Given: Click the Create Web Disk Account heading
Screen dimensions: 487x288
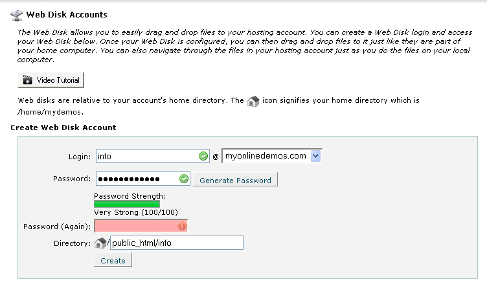Looking at the screenshot, I should [63, 127].
